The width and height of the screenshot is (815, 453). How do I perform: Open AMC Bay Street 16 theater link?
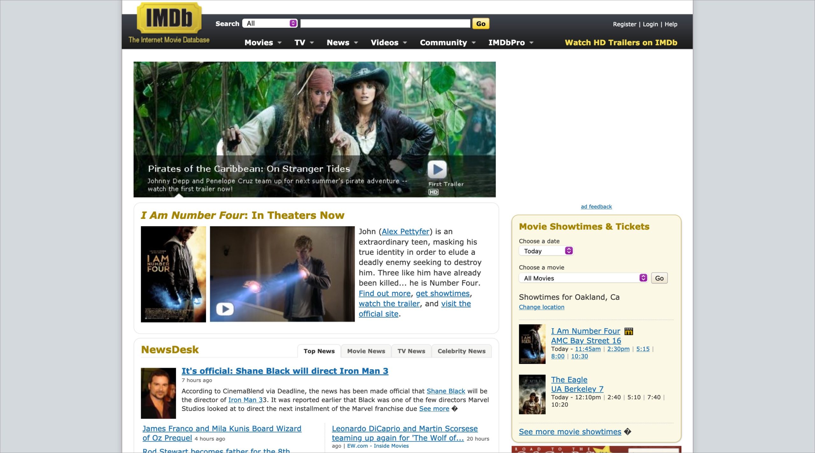pyautogui.click(x=586, y=340)
